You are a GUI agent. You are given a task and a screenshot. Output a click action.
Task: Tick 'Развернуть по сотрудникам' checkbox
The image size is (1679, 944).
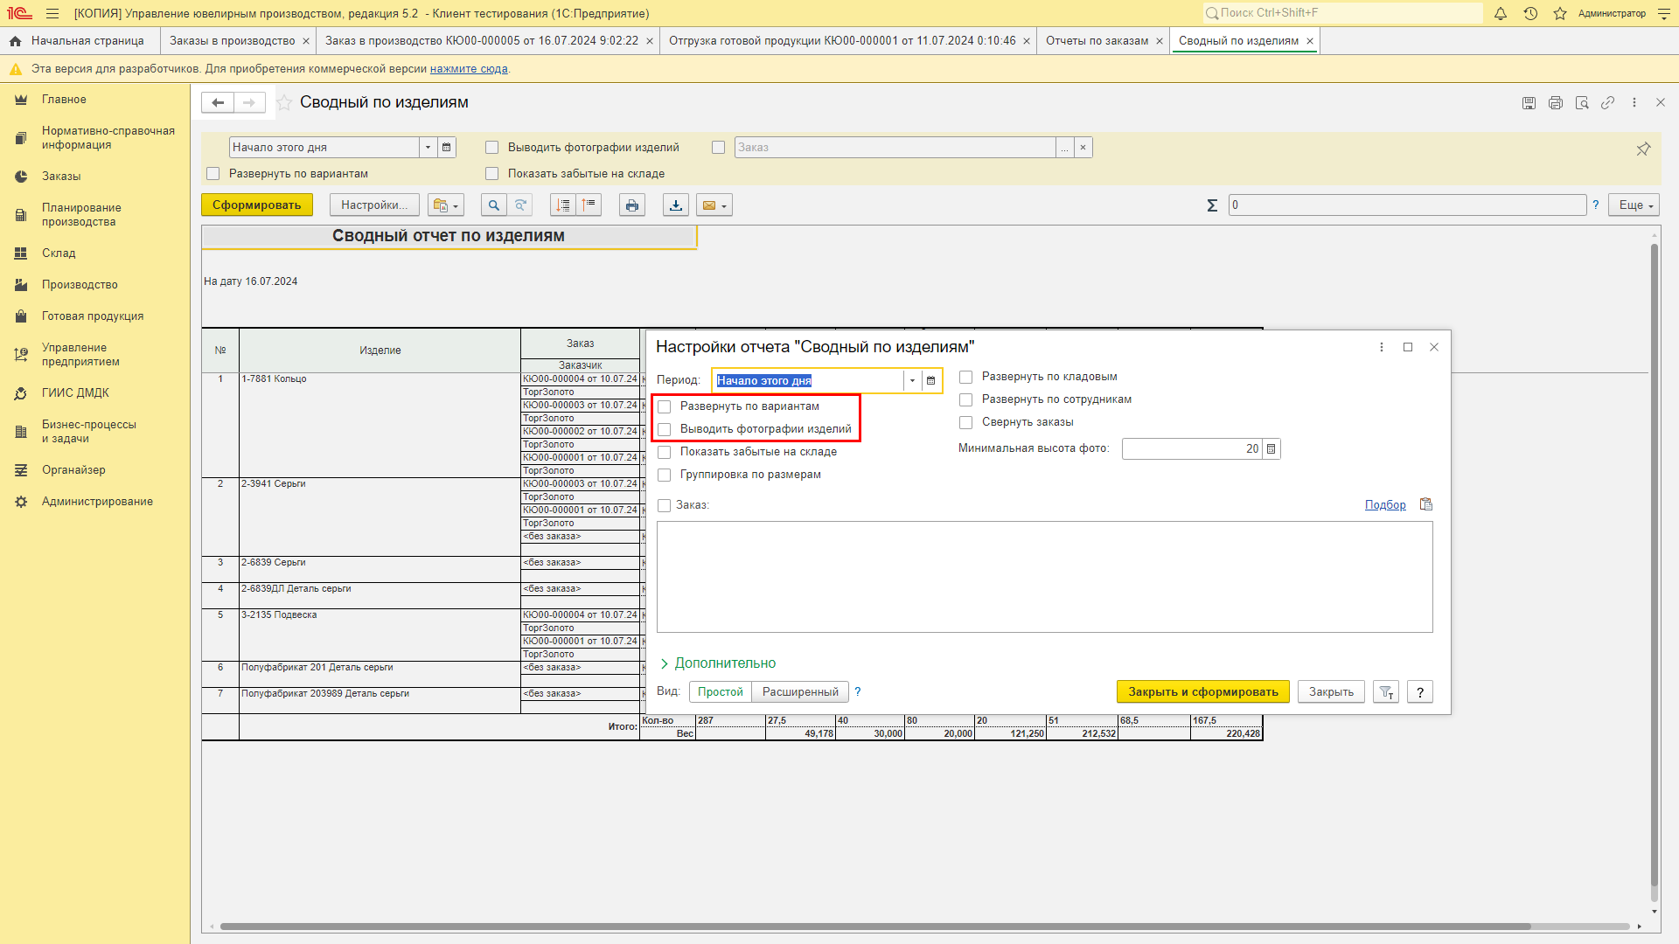pyautogui.click(x=966, y=399)
